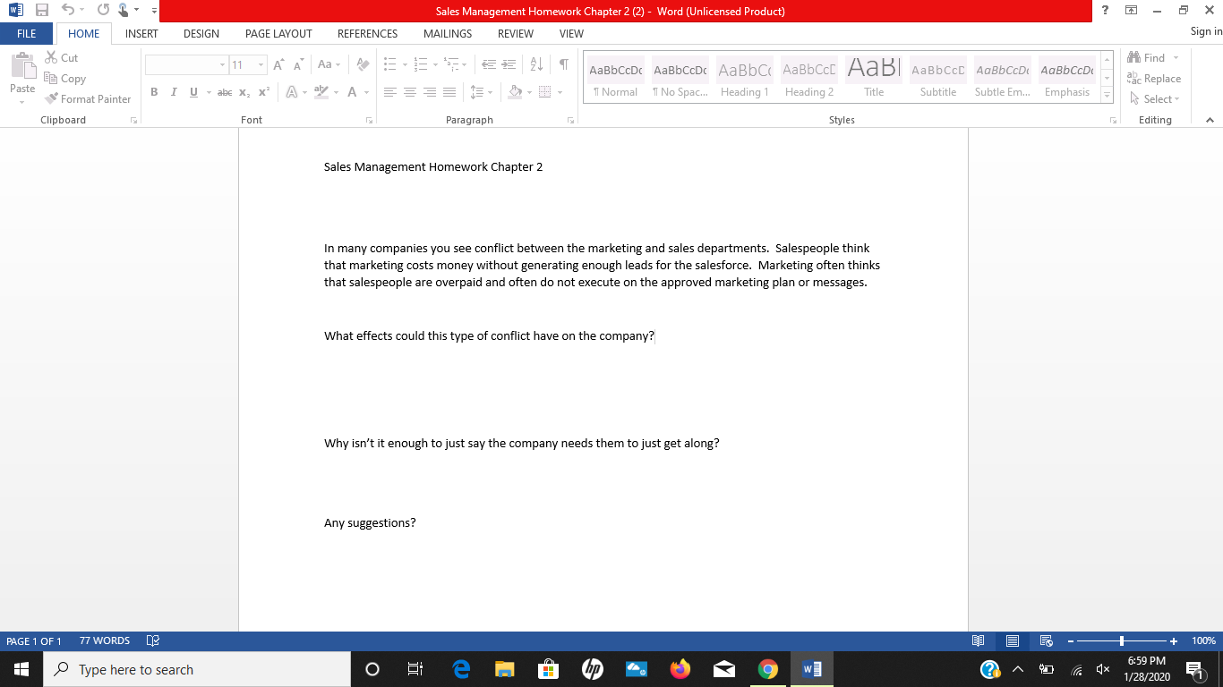
Task: Show paragraph marks with the ¶ button
Action: [562, 64]
